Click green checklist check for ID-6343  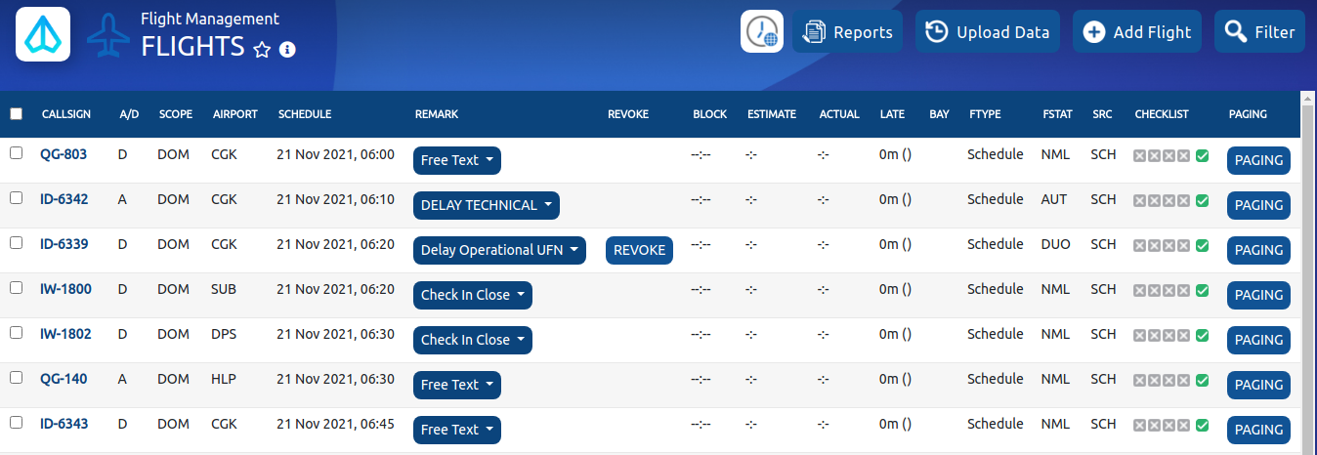click(x=1202, y=426)
